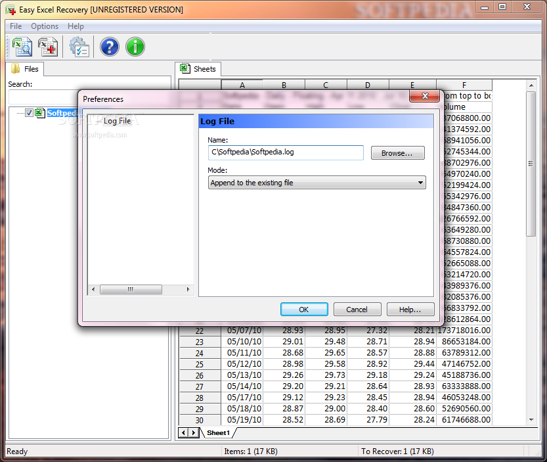
Task: Click the Help... button in Preferences
Action: 410,310
